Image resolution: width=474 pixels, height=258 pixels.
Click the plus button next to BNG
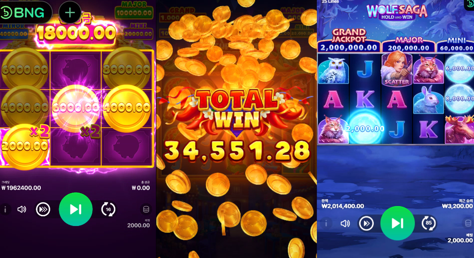(x=70, y=12)
